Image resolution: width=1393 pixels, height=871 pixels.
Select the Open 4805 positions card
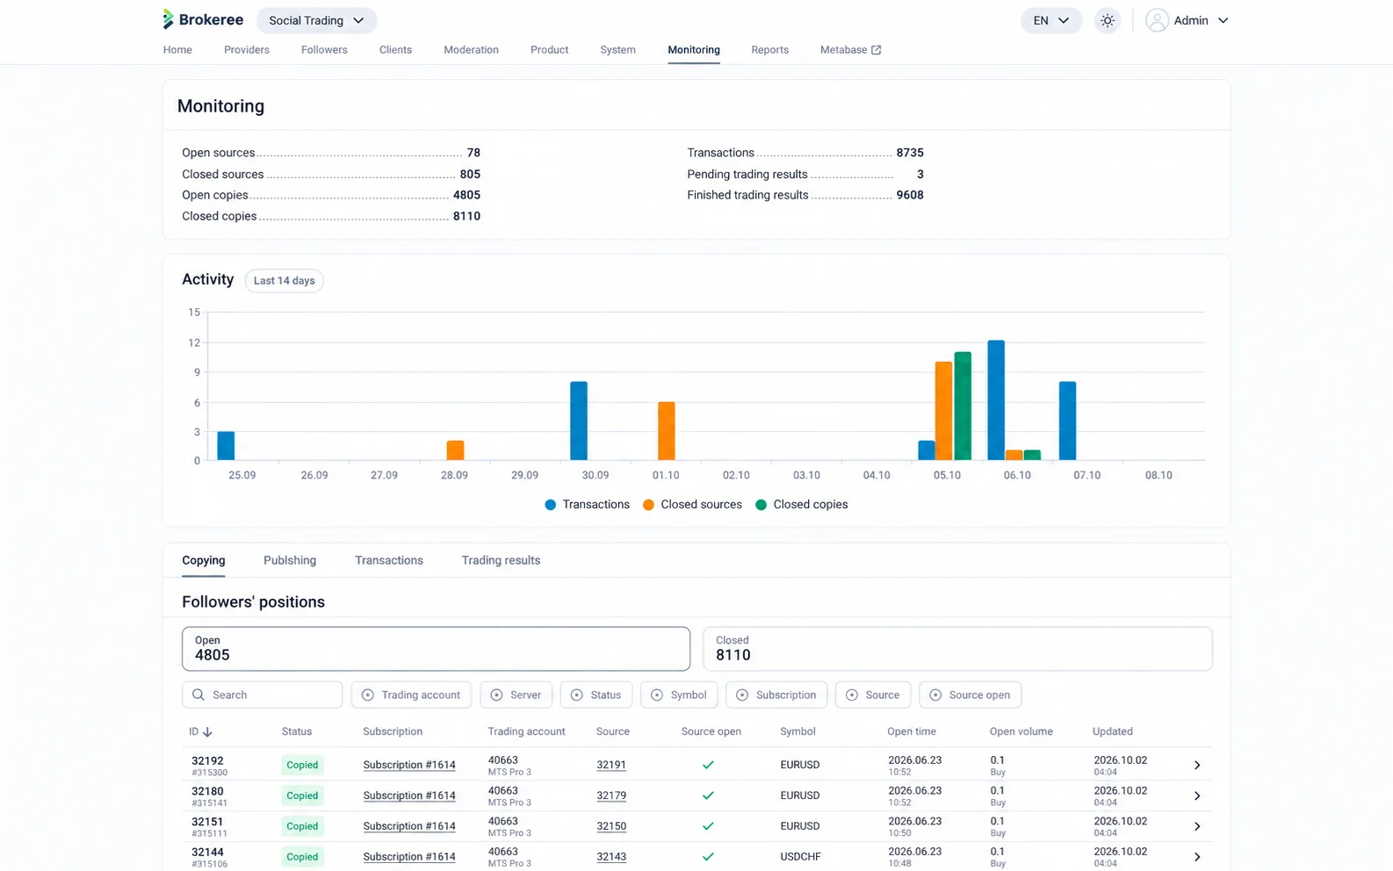click(x=436, y=649)
